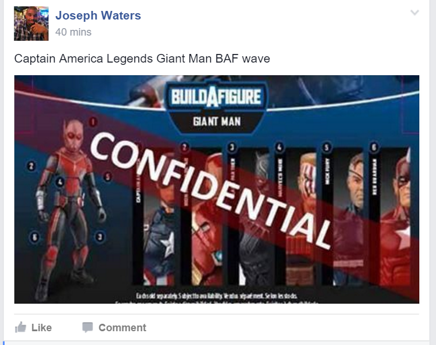Click number 6 marker by figure's leg
This screenshot has width=436, height=345.
(x=34, y=237)
